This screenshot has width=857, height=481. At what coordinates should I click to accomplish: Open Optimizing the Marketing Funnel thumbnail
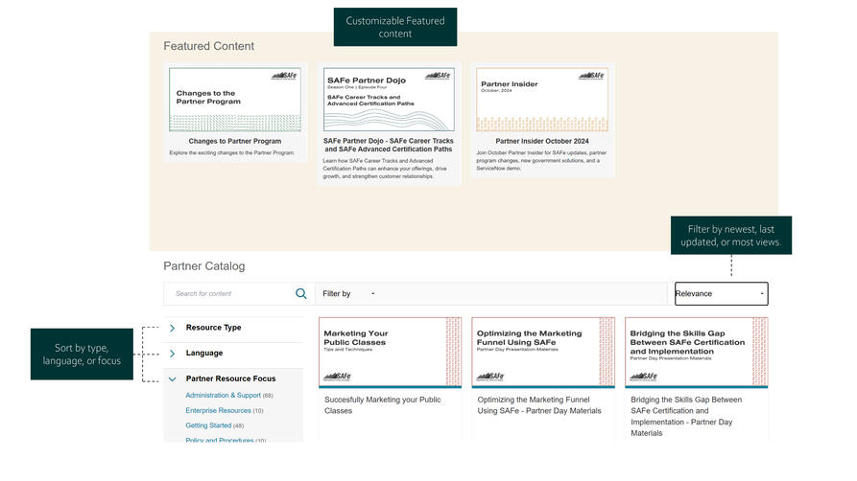click(x=542, y=352)
